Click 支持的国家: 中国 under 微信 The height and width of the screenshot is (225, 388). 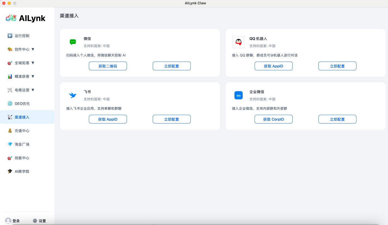click(x=97, y=46)
